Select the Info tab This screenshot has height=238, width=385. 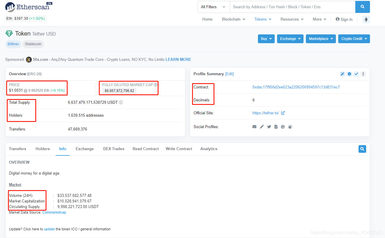point(63,149)
